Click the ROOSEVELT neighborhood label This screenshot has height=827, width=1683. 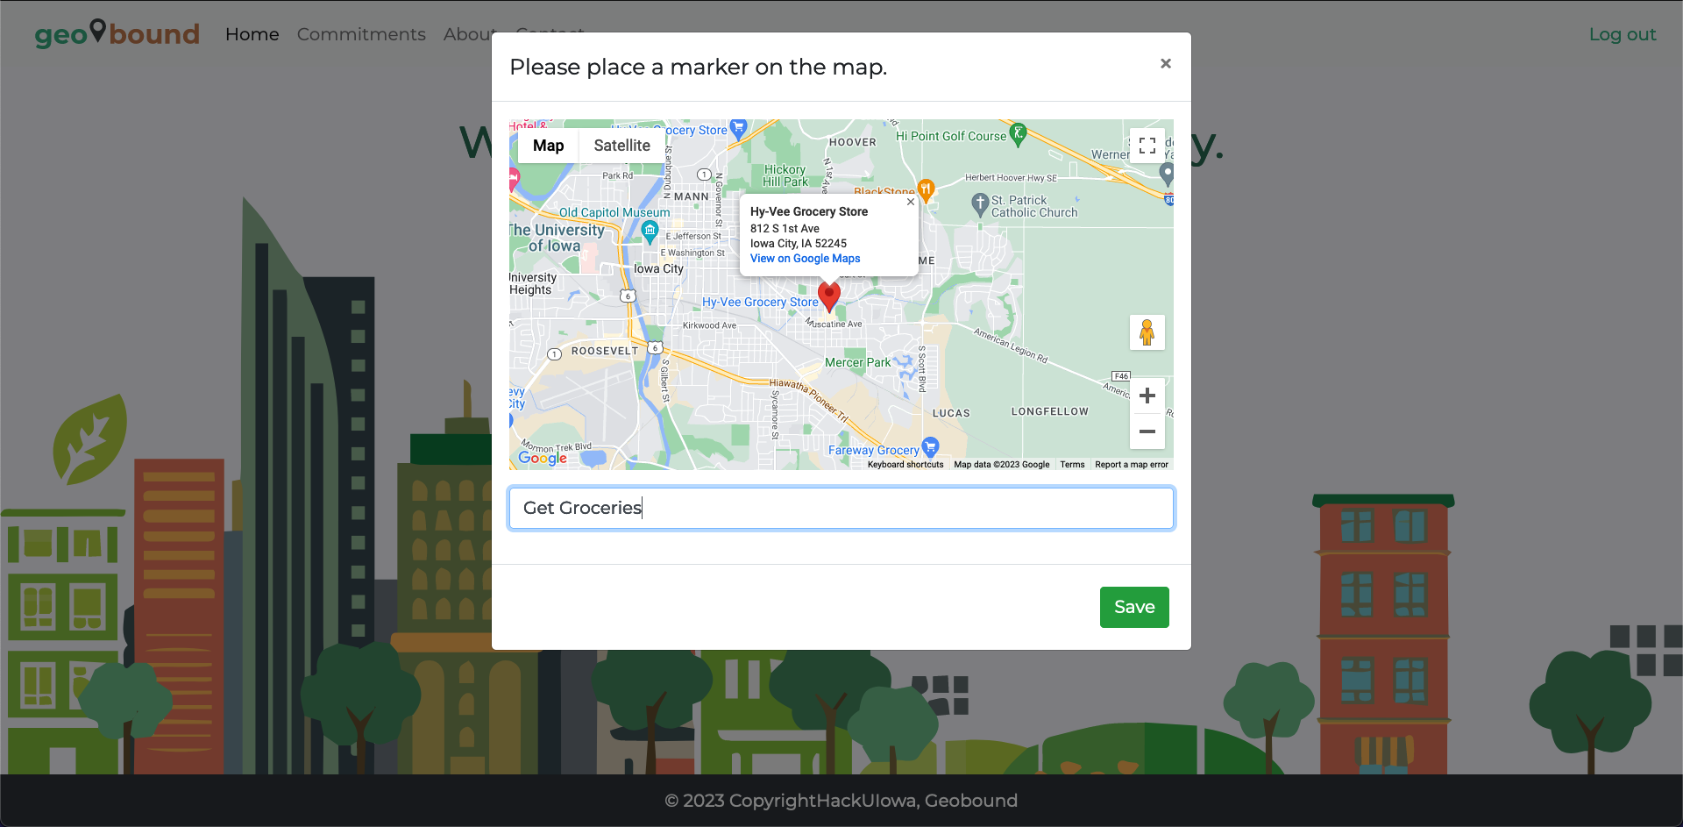tap(605, 351)
